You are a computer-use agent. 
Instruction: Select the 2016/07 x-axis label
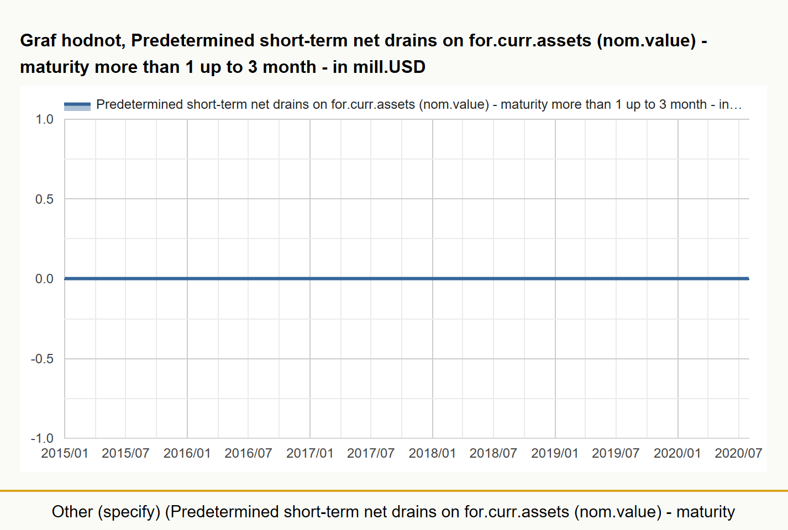(x=248, y=453)
